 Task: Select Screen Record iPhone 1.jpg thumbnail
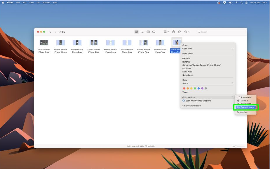tap(160, 42)
